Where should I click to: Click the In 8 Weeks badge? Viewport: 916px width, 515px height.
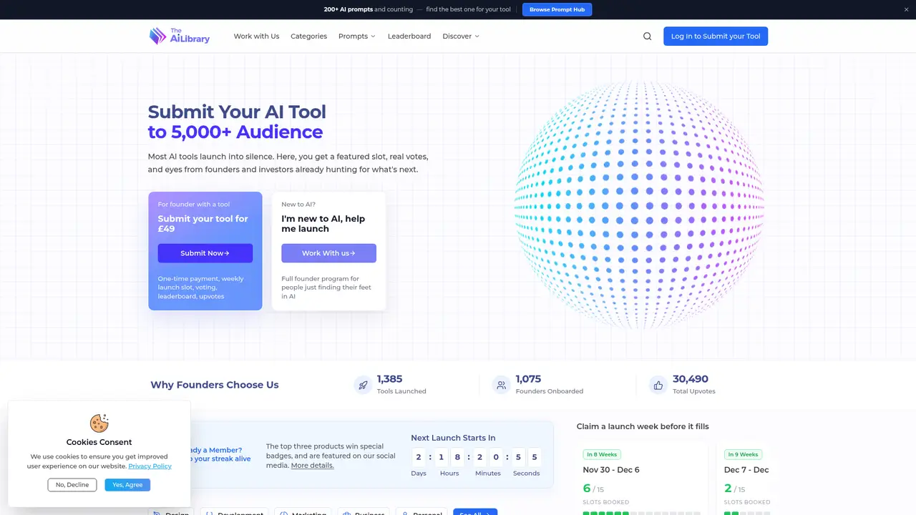[602, 454]
